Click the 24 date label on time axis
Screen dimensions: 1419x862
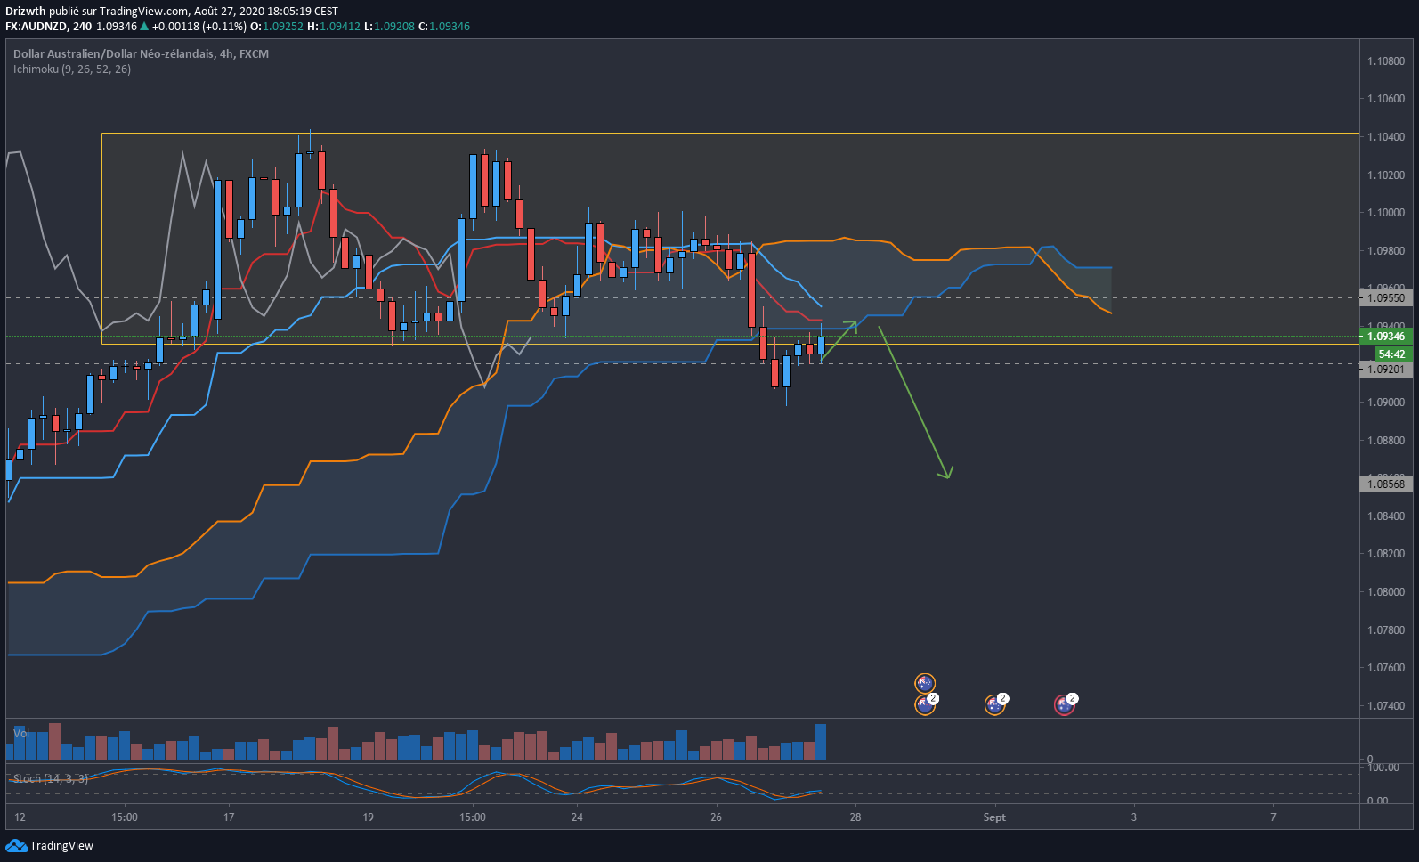point(577,817)
